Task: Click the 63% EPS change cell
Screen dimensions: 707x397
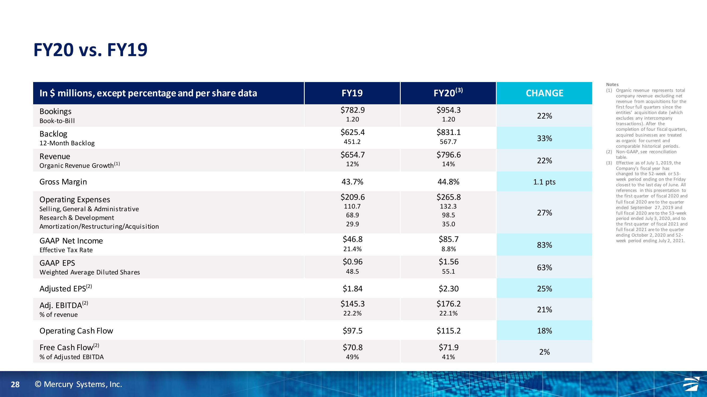Action: [x=544, y=267]
